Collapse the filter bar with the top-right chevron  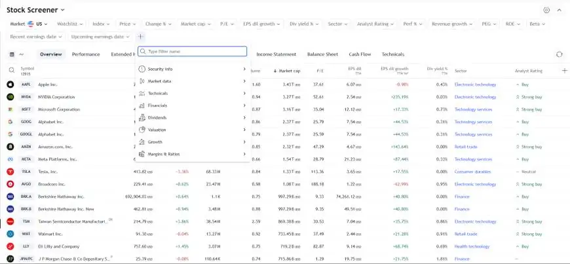coord(559,10)
